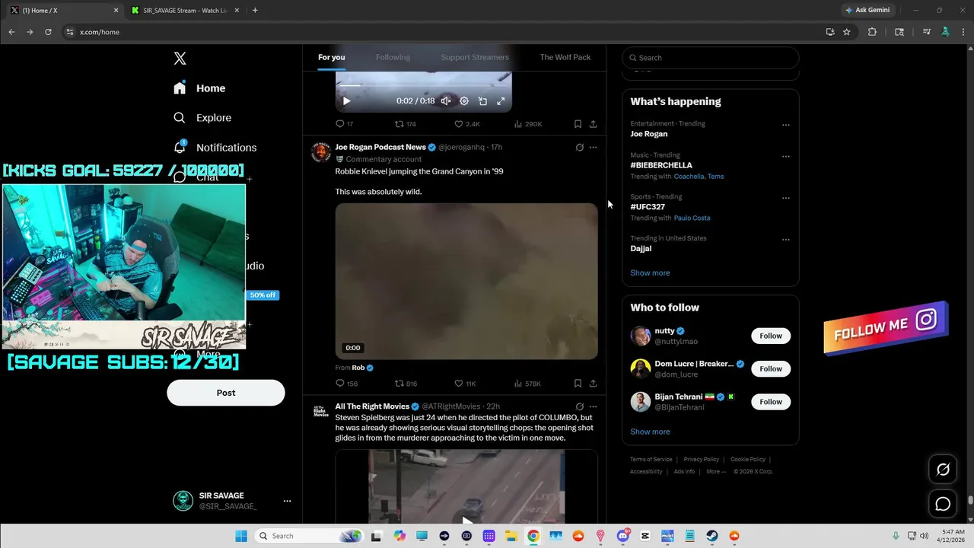Play the top video at 0:02

tap(346, 101)
